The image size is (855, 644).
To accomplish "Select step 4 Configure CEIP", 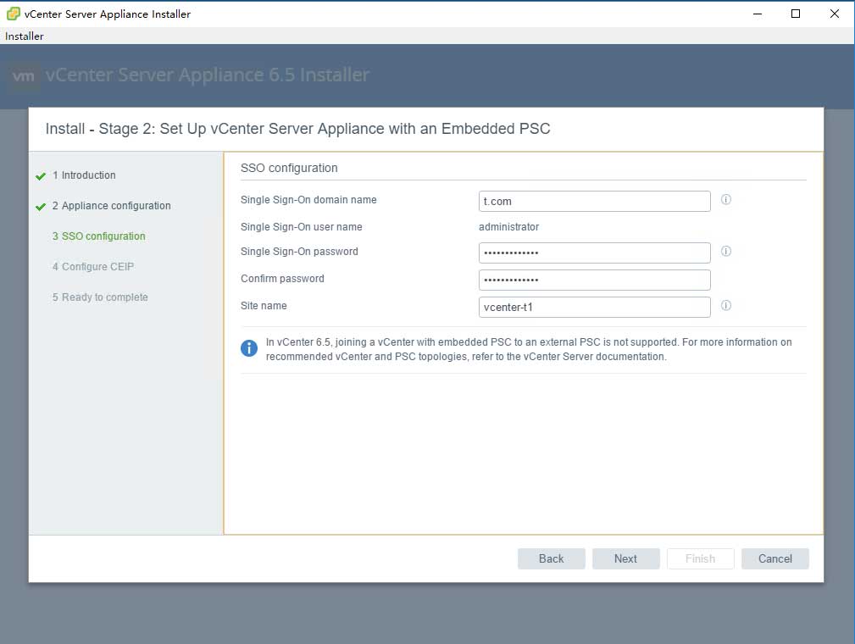I will pos(93,267).
